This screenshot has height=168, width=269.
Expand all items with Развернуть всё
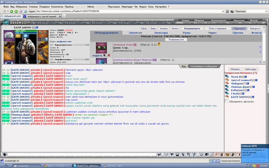click(176, 39)
